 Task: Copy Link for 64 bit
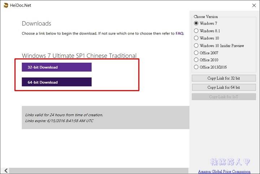[x=224, y=87]
